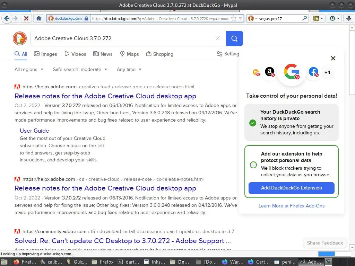Image resolution: width=355 pixels, height=266 pixels.
Task: Click the DuckDuckGo duck logo
Action: [20, 38]
